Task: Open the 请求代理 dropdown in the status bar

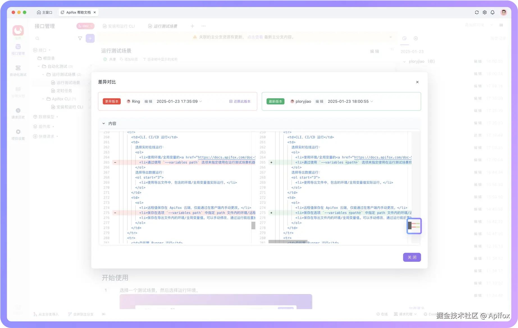Action: coord(405,314)
